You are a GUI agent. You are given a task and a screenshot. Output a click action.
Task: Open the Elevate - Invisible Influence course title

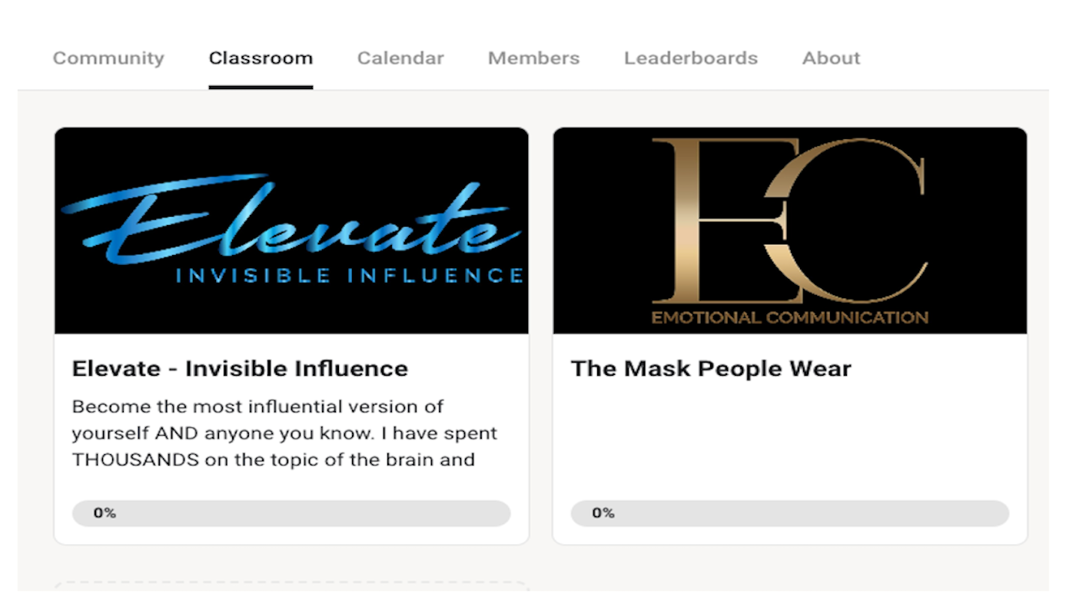point(240,369)
